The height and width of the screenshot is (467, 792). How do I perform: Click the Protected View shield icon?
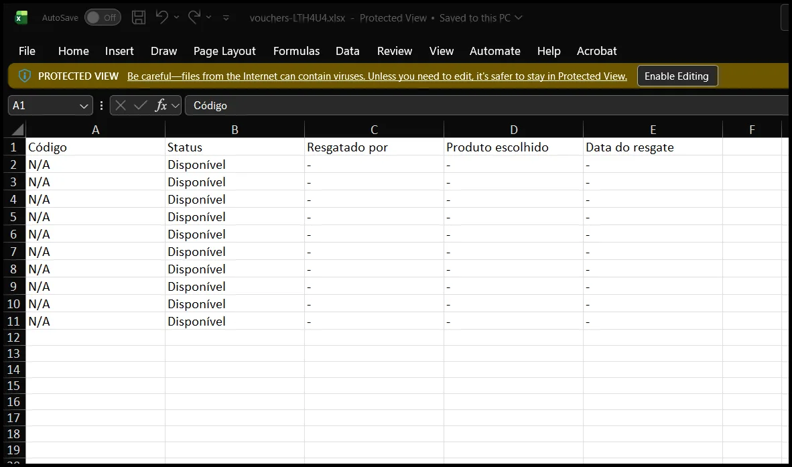pyautogui.click(x=24, y=76)
